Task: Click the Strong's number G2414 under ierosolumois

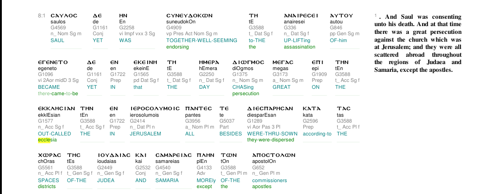Action: click(137, 121)
